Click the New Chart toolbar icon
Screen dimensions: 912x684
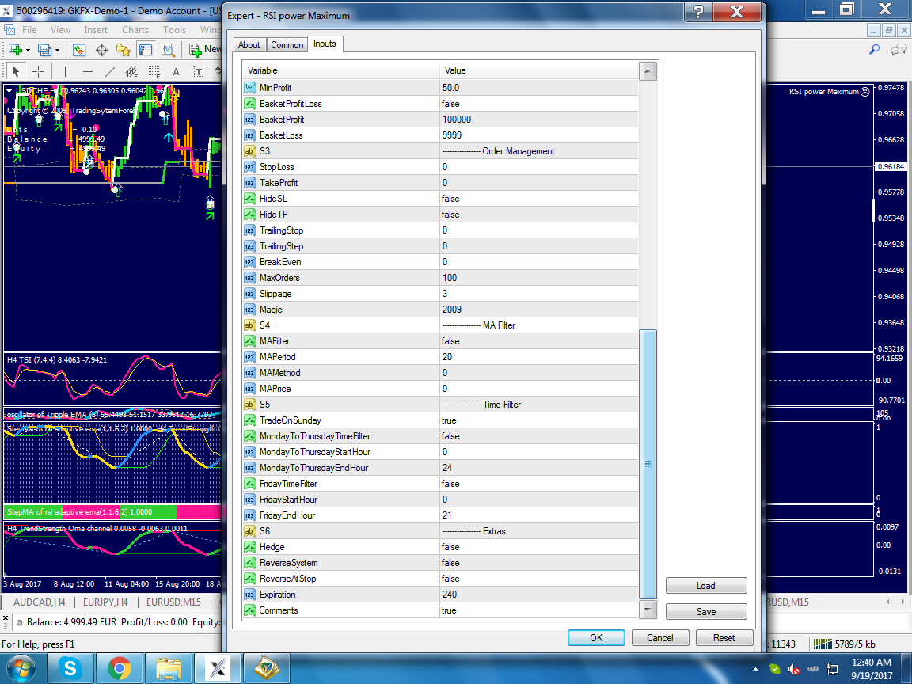(x=14, y=50)
